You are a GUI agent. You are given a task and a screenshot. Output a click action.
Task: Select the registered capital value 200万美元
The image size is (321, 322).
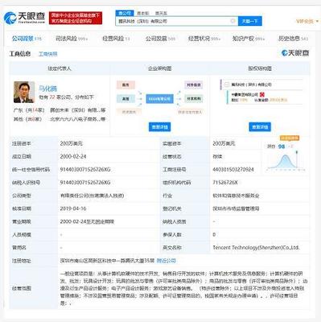[x=72, y=143]
